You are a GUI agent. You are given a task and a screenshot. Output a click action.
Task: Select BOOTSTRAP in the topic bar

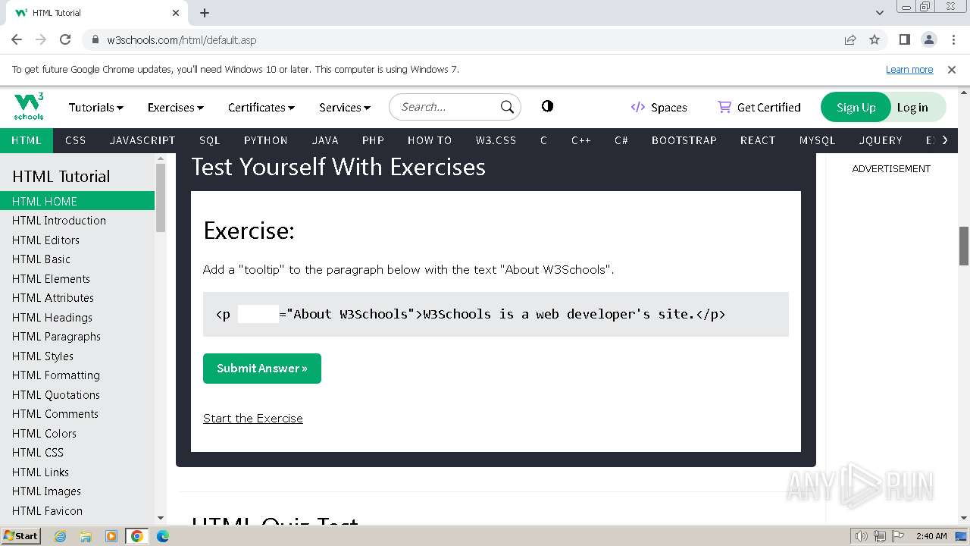[x=684, y=140]
